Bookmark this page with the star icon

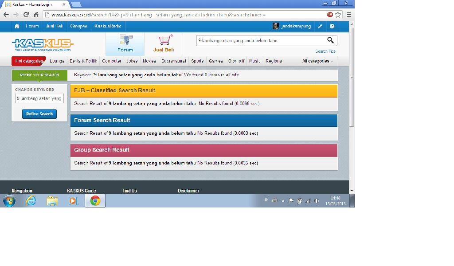pos(337,15)
